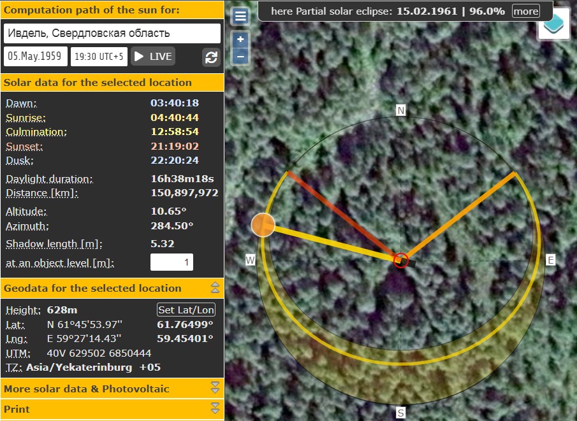Start LIVE sun position mode

pyautogui.click(x=153, y=56)
